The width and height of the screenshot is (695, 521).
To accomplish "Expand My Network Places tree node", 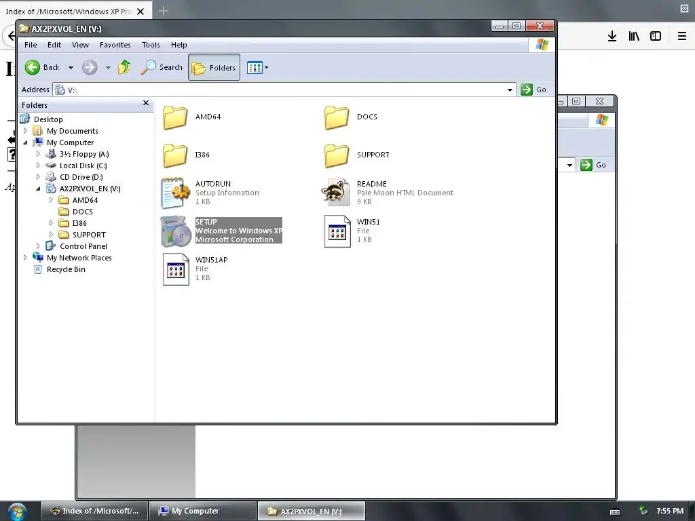I will [25, 257].
